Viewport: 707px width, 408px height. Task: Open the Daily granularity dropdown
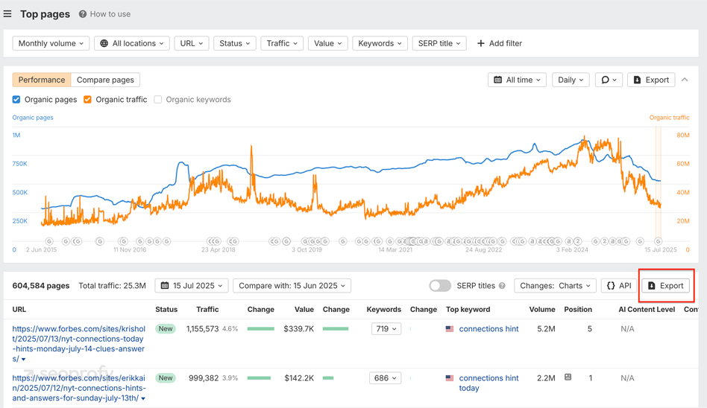point(571,80)
